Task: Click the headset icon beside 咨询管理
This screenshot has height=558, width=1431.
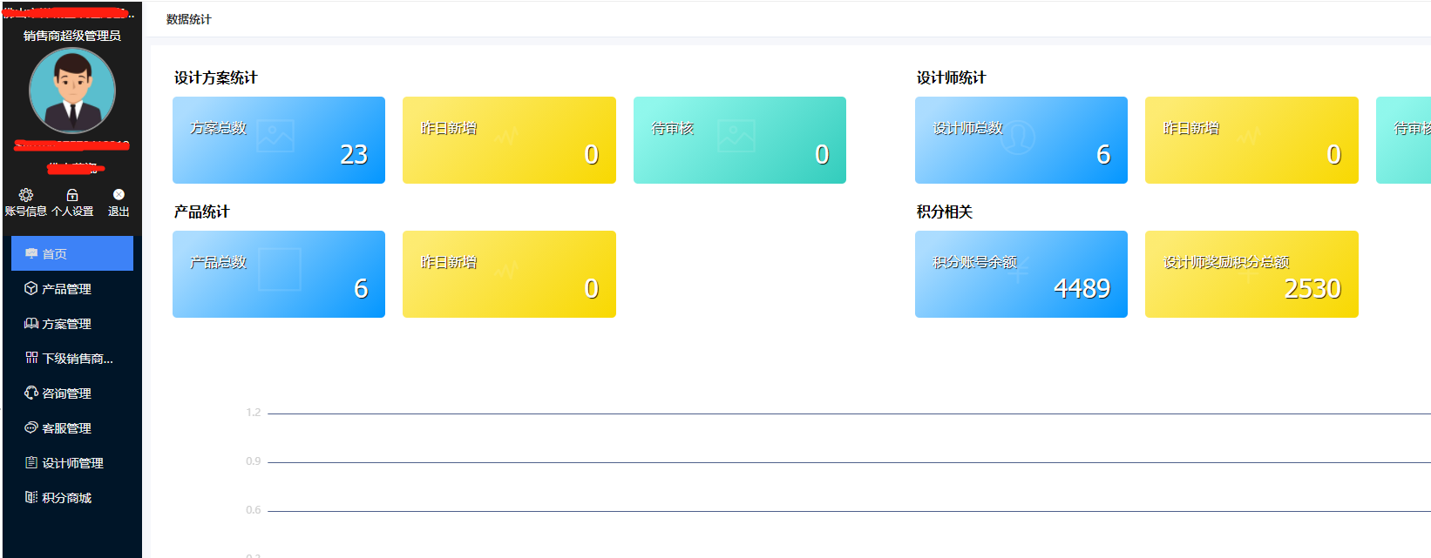Action: point(31,393)
